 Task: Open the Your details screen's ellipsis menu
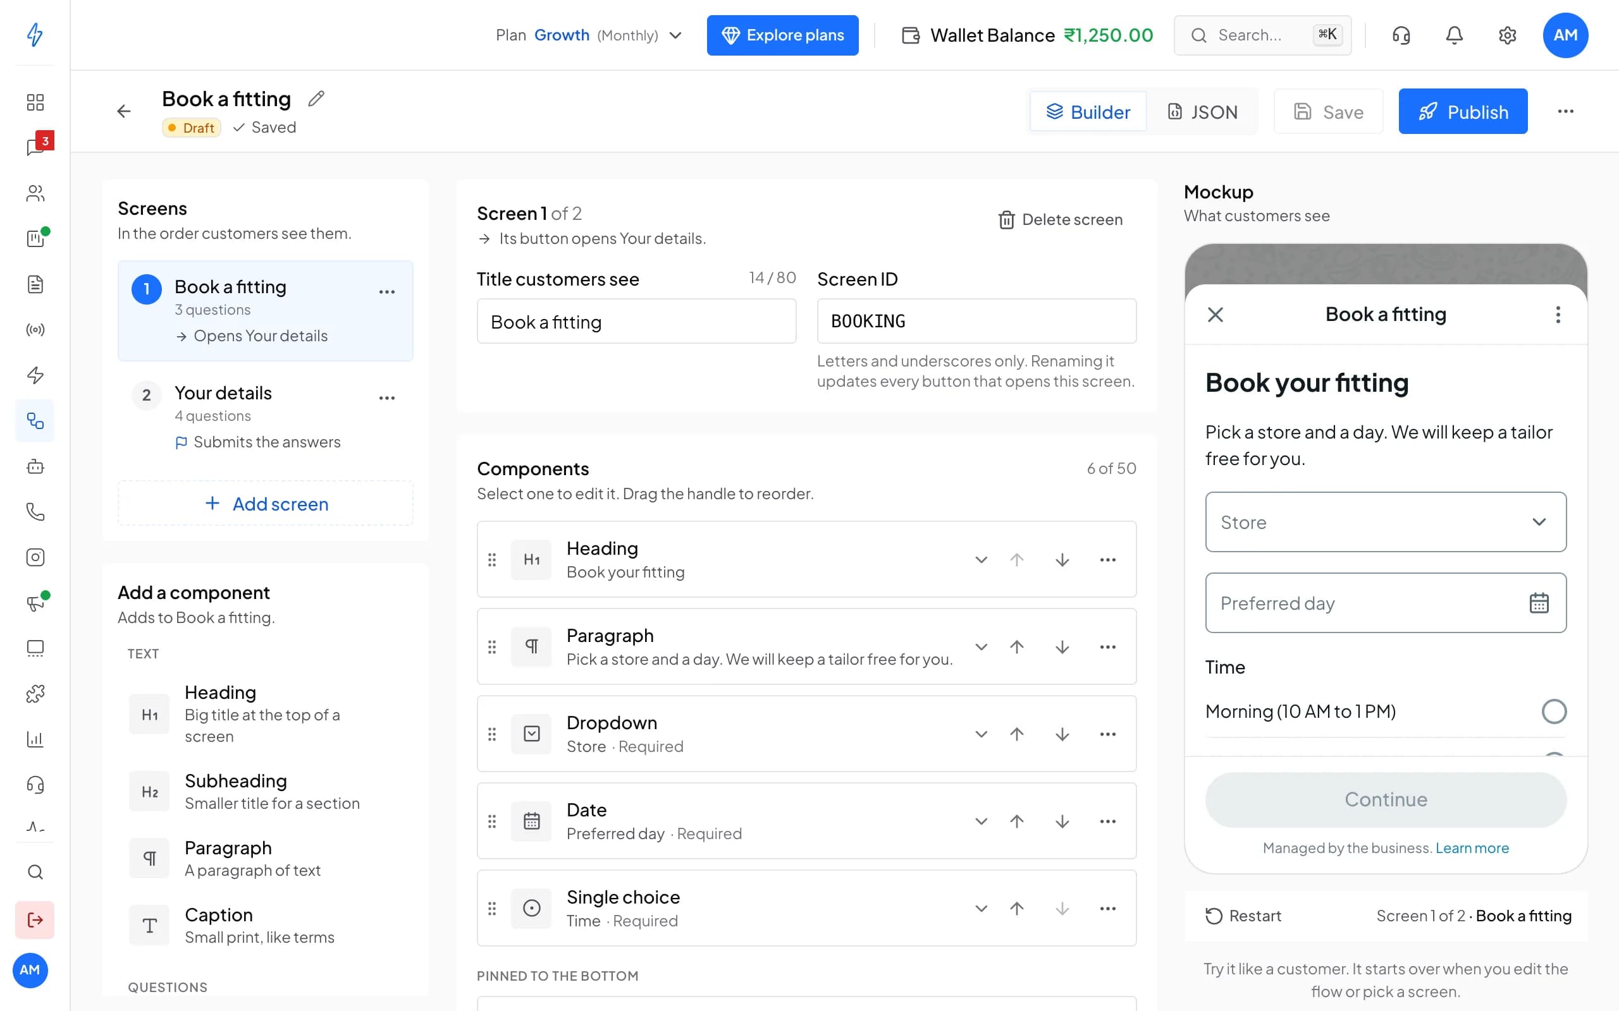click(386, 398)
